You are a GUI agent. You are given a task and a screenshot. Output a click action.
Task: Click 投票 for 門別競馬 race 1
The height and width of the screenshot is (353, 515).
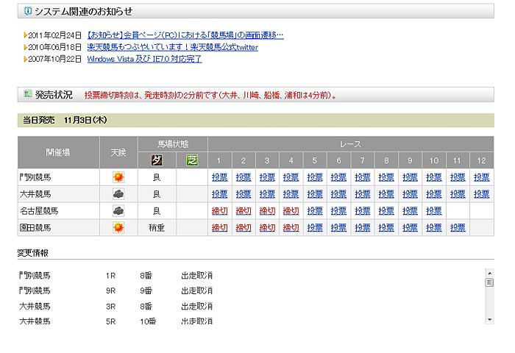pyautogui.click(x=219, y=177)
